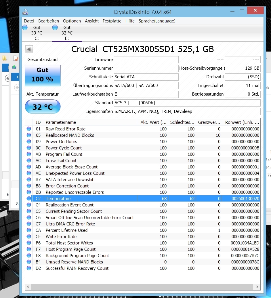The image size is (271, 298).
Task: Click raw value 00001034A1ED
Action: tap(245, 243)
